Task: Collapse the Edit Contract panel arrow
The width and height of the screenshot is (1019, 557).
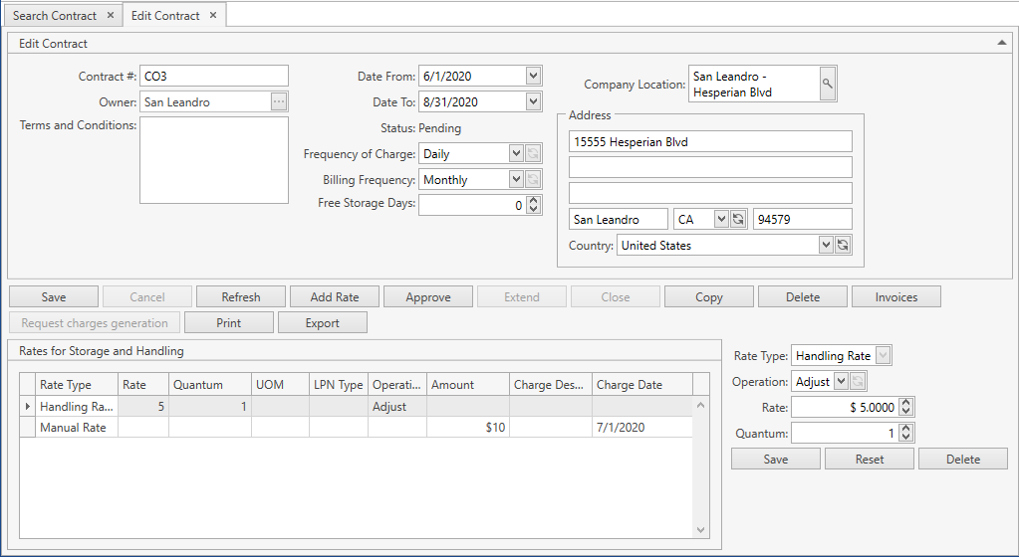Action: [1001, 43]
